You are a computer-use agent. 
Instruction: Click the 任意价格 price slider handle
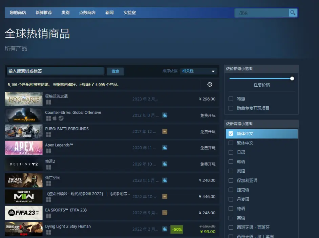pos(292,78)
